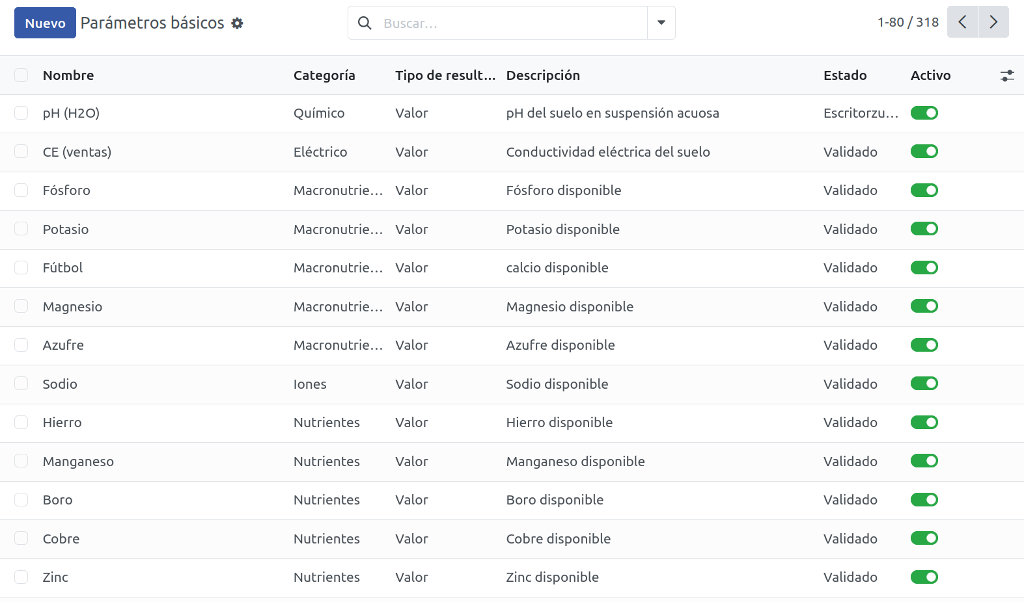This screenshot has height=602, width=1024.
Task: Sort by Tipo de result... column header
Action: point(445,75)
